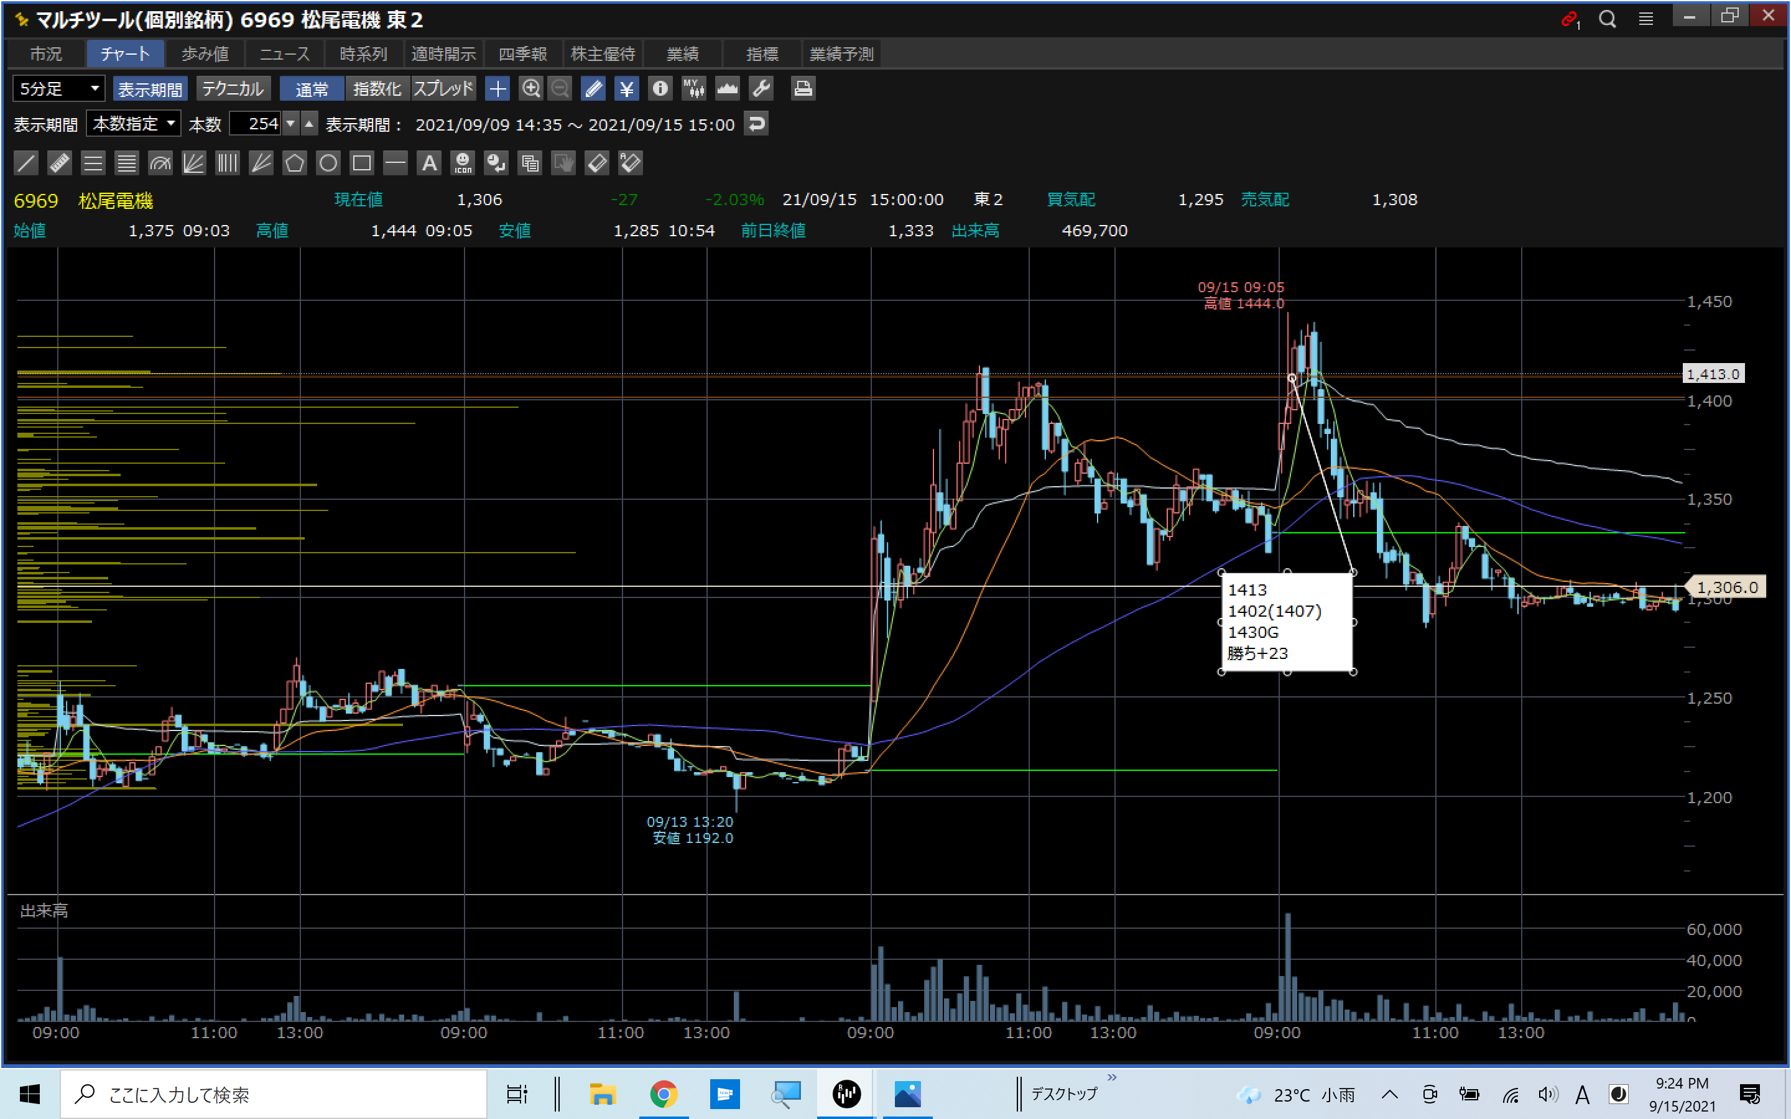Click the 本数 bar count input field
1791x1119 pixels.
256,124
